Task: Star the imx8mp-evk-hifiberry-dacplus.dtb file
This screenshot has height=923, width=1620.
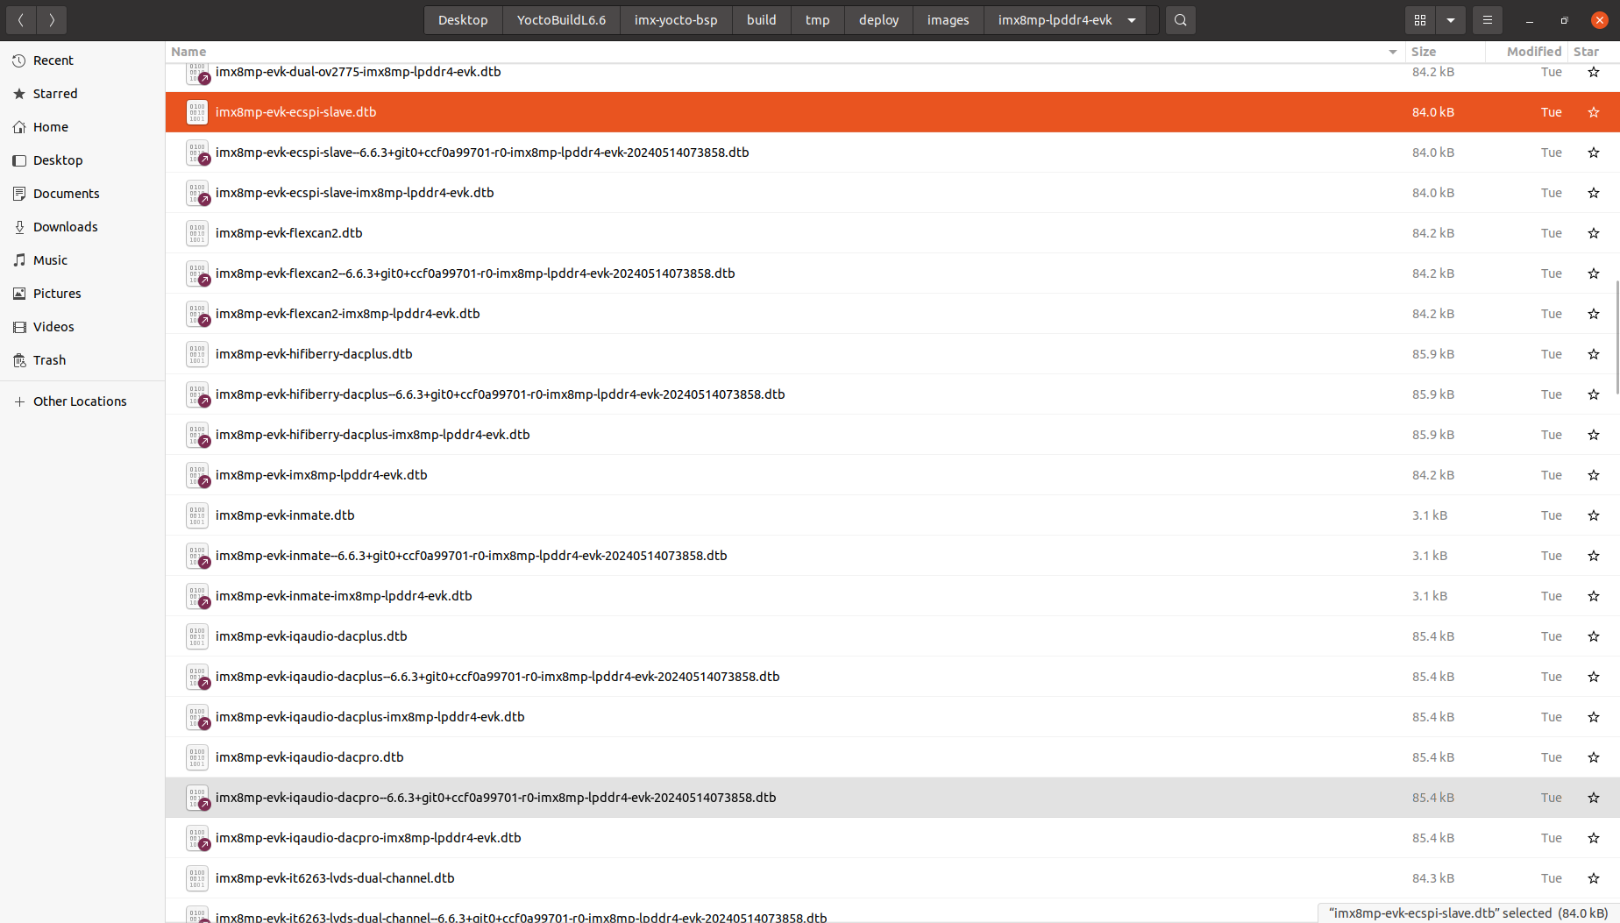Action: click(1593, 354)
